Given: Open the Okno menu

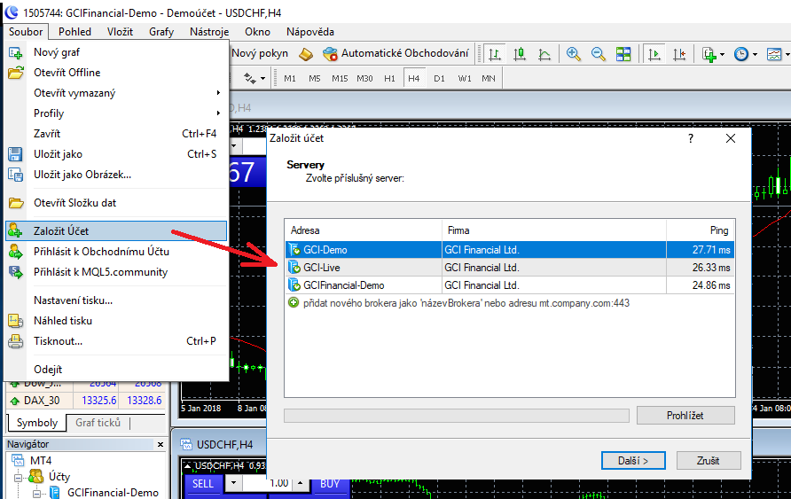Looking at the screenshot, I should 258,32.
